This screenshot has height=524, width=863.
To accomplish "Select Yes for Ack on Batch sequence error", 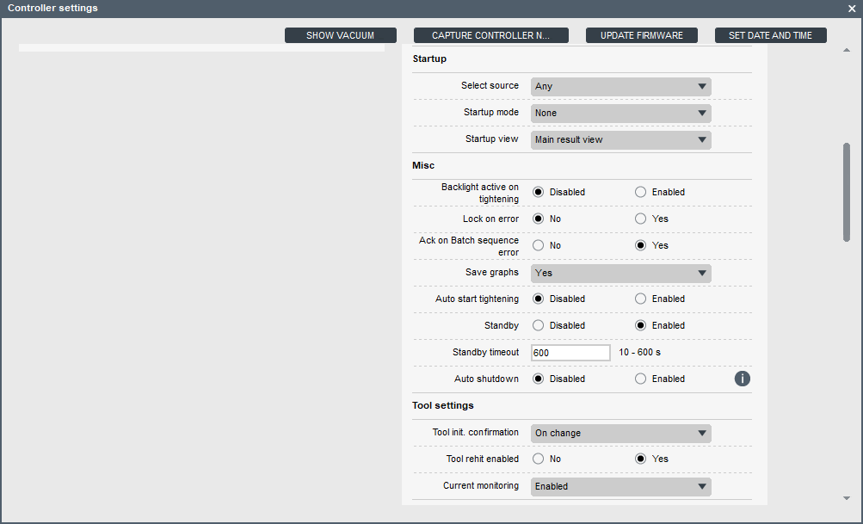I will 640,245.
